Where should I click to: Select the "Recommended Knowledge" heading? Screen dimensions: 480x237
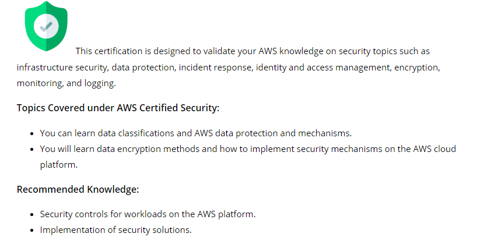coord(78,189)
